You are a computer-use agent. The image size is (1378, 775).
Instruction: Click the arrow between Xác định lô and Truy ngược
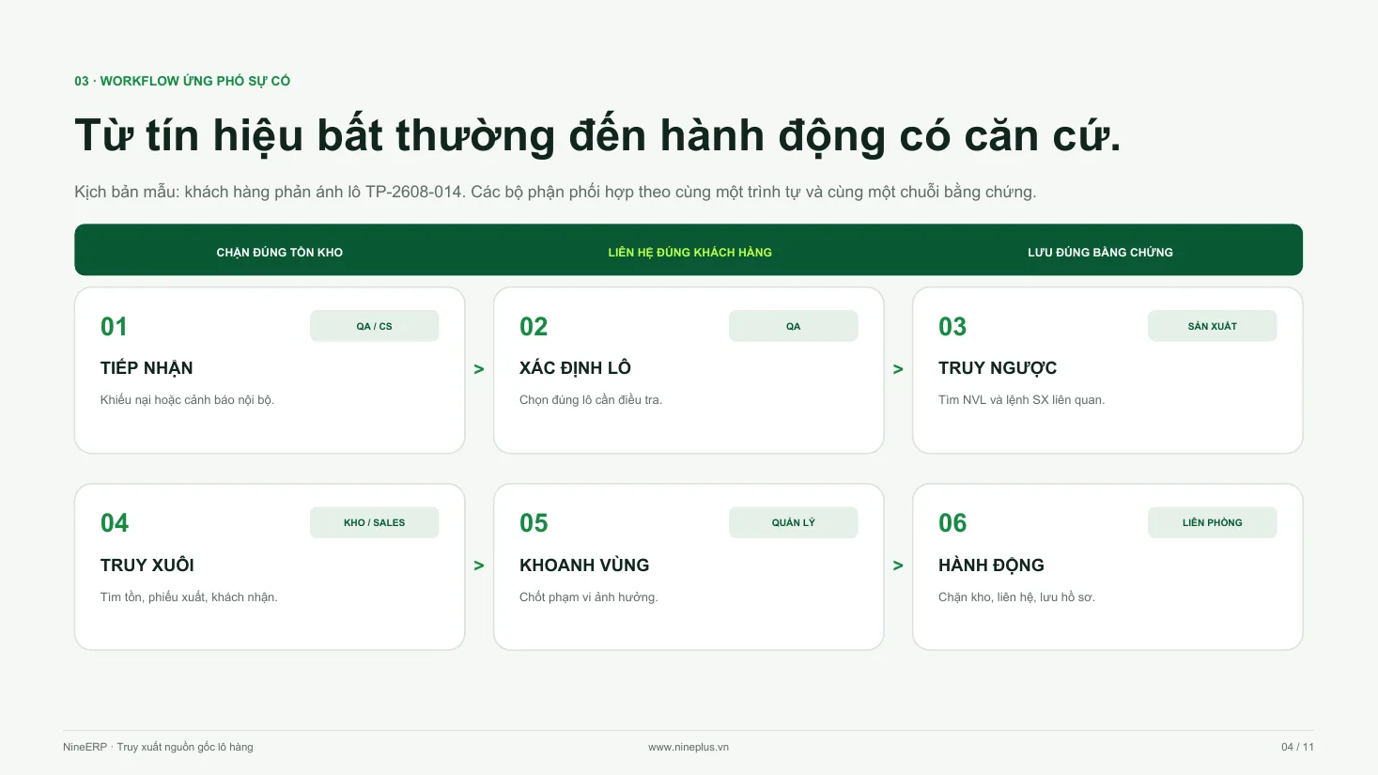(x=898, y=370)
